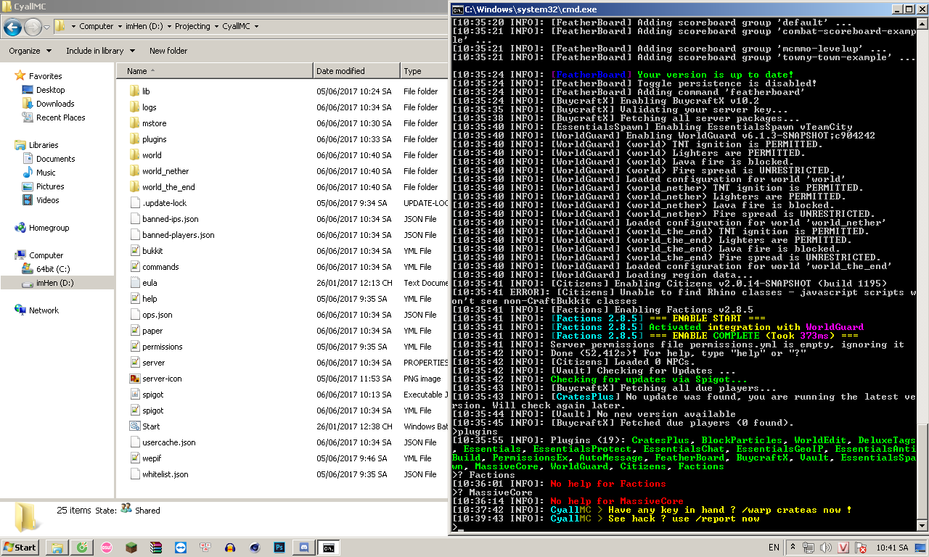Screen dimensions: 929x557
Task: Open the Organize dropdown menu
Action: tap(30, 51)
